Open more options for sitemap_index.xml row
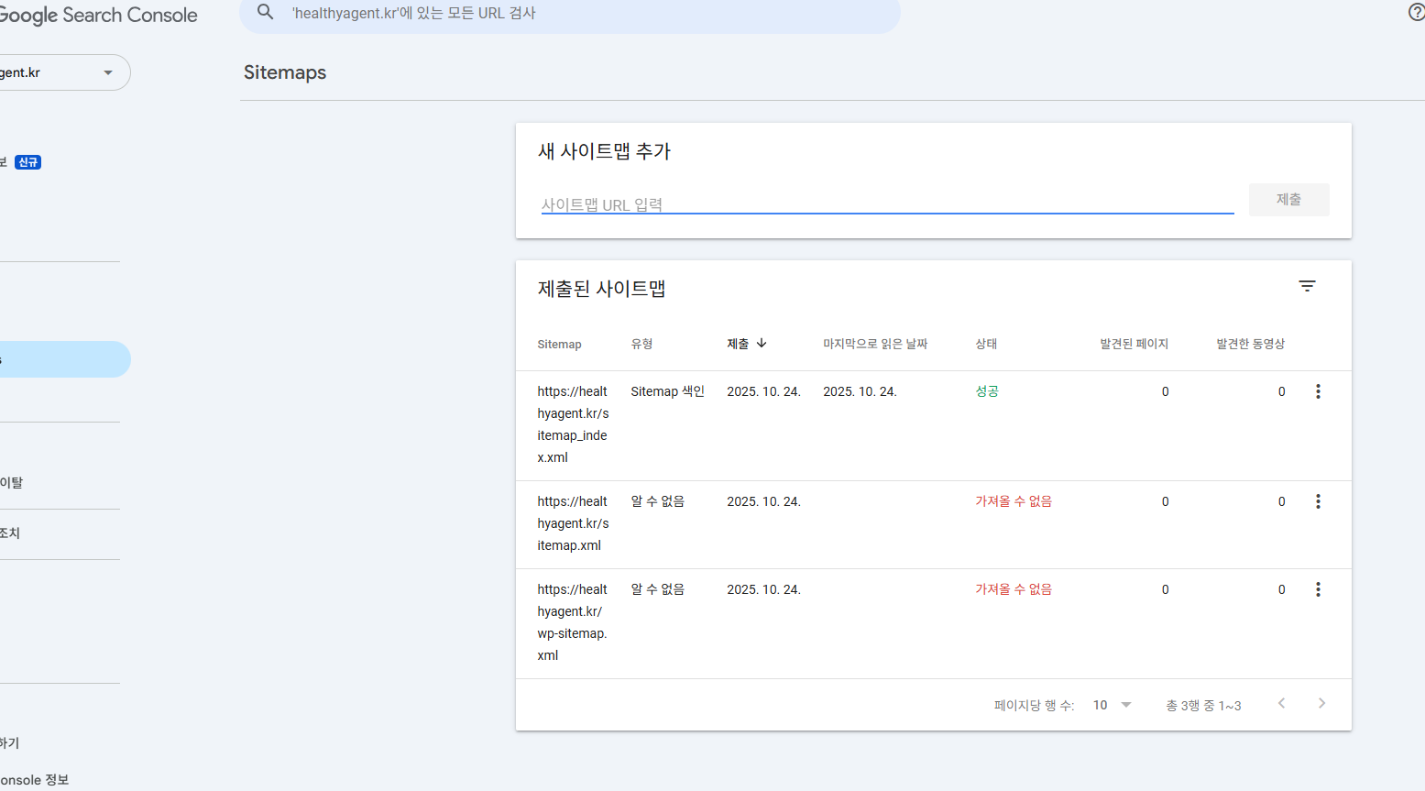1425x791 pixels. point(1318,391)
